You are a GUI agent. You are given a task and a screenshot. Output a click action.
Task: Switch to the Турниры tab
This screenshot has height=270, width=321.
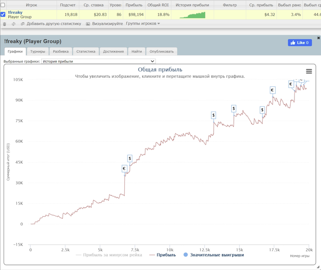(x=38, y=52)
